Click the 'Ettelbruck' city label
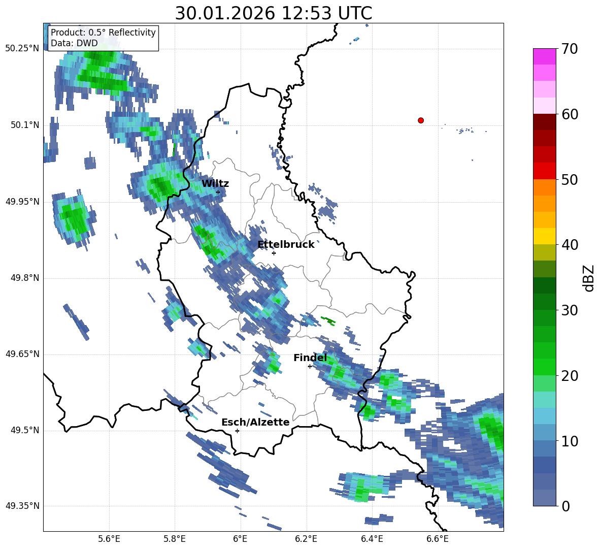The height and width of the screenshot is (549, 601). pos(286,244)
